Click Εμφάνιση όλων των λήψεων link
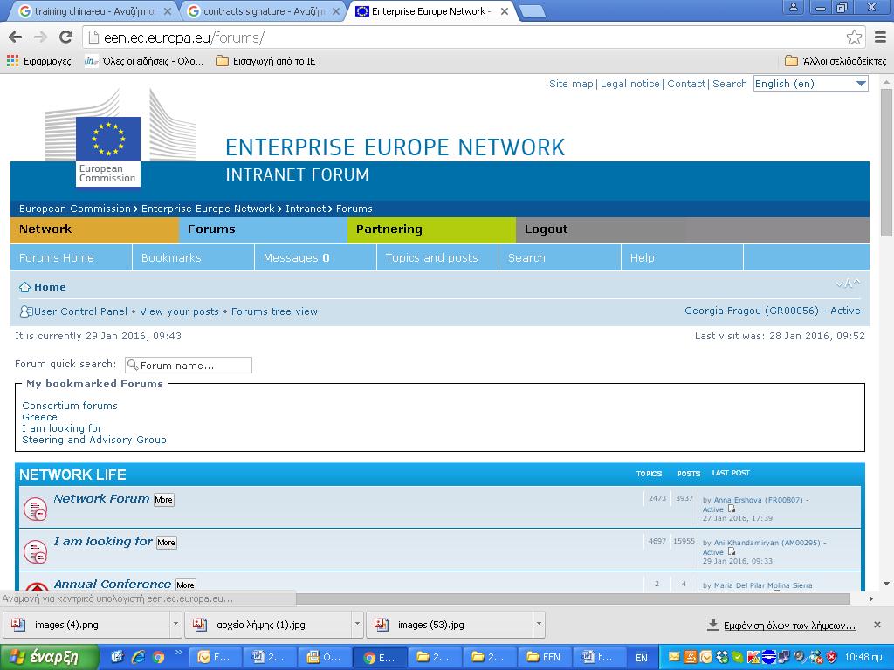The width and height of the screenshot is (894, 670). coord(789,626)
